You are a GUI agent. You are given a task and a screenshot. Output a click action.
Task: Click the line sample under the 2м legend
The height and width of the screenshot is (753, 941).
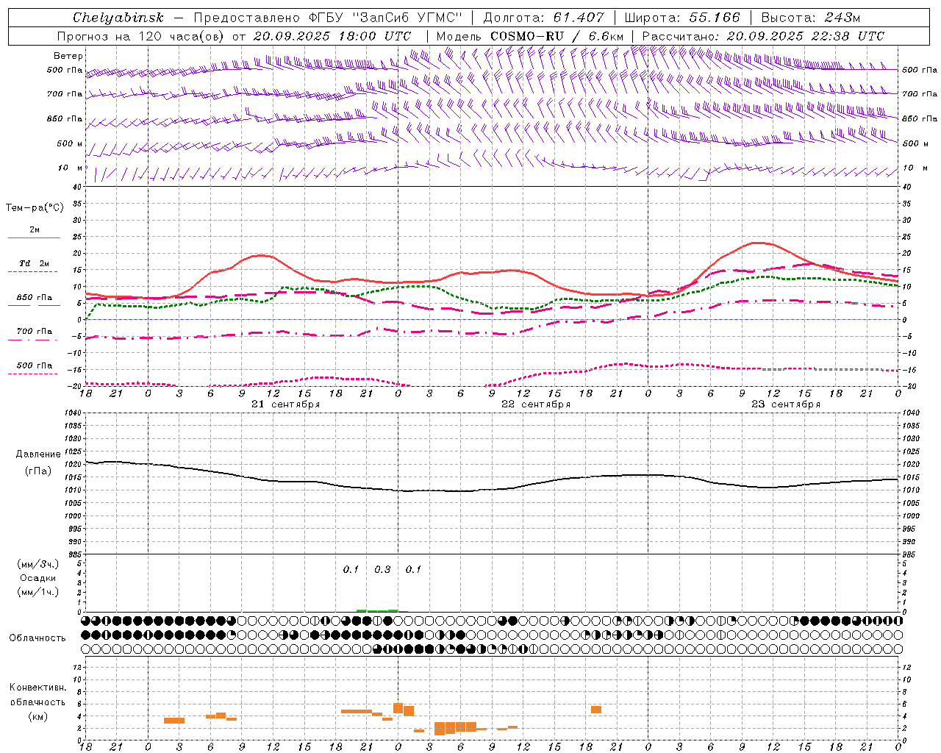[x=34, y=238]
